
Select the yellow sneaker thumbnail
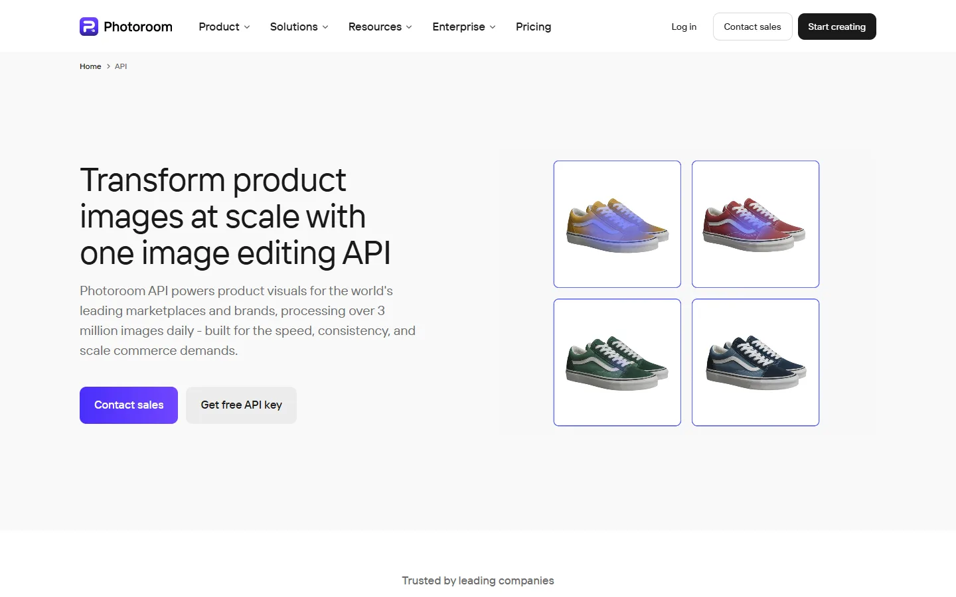[x=617, y=224]
